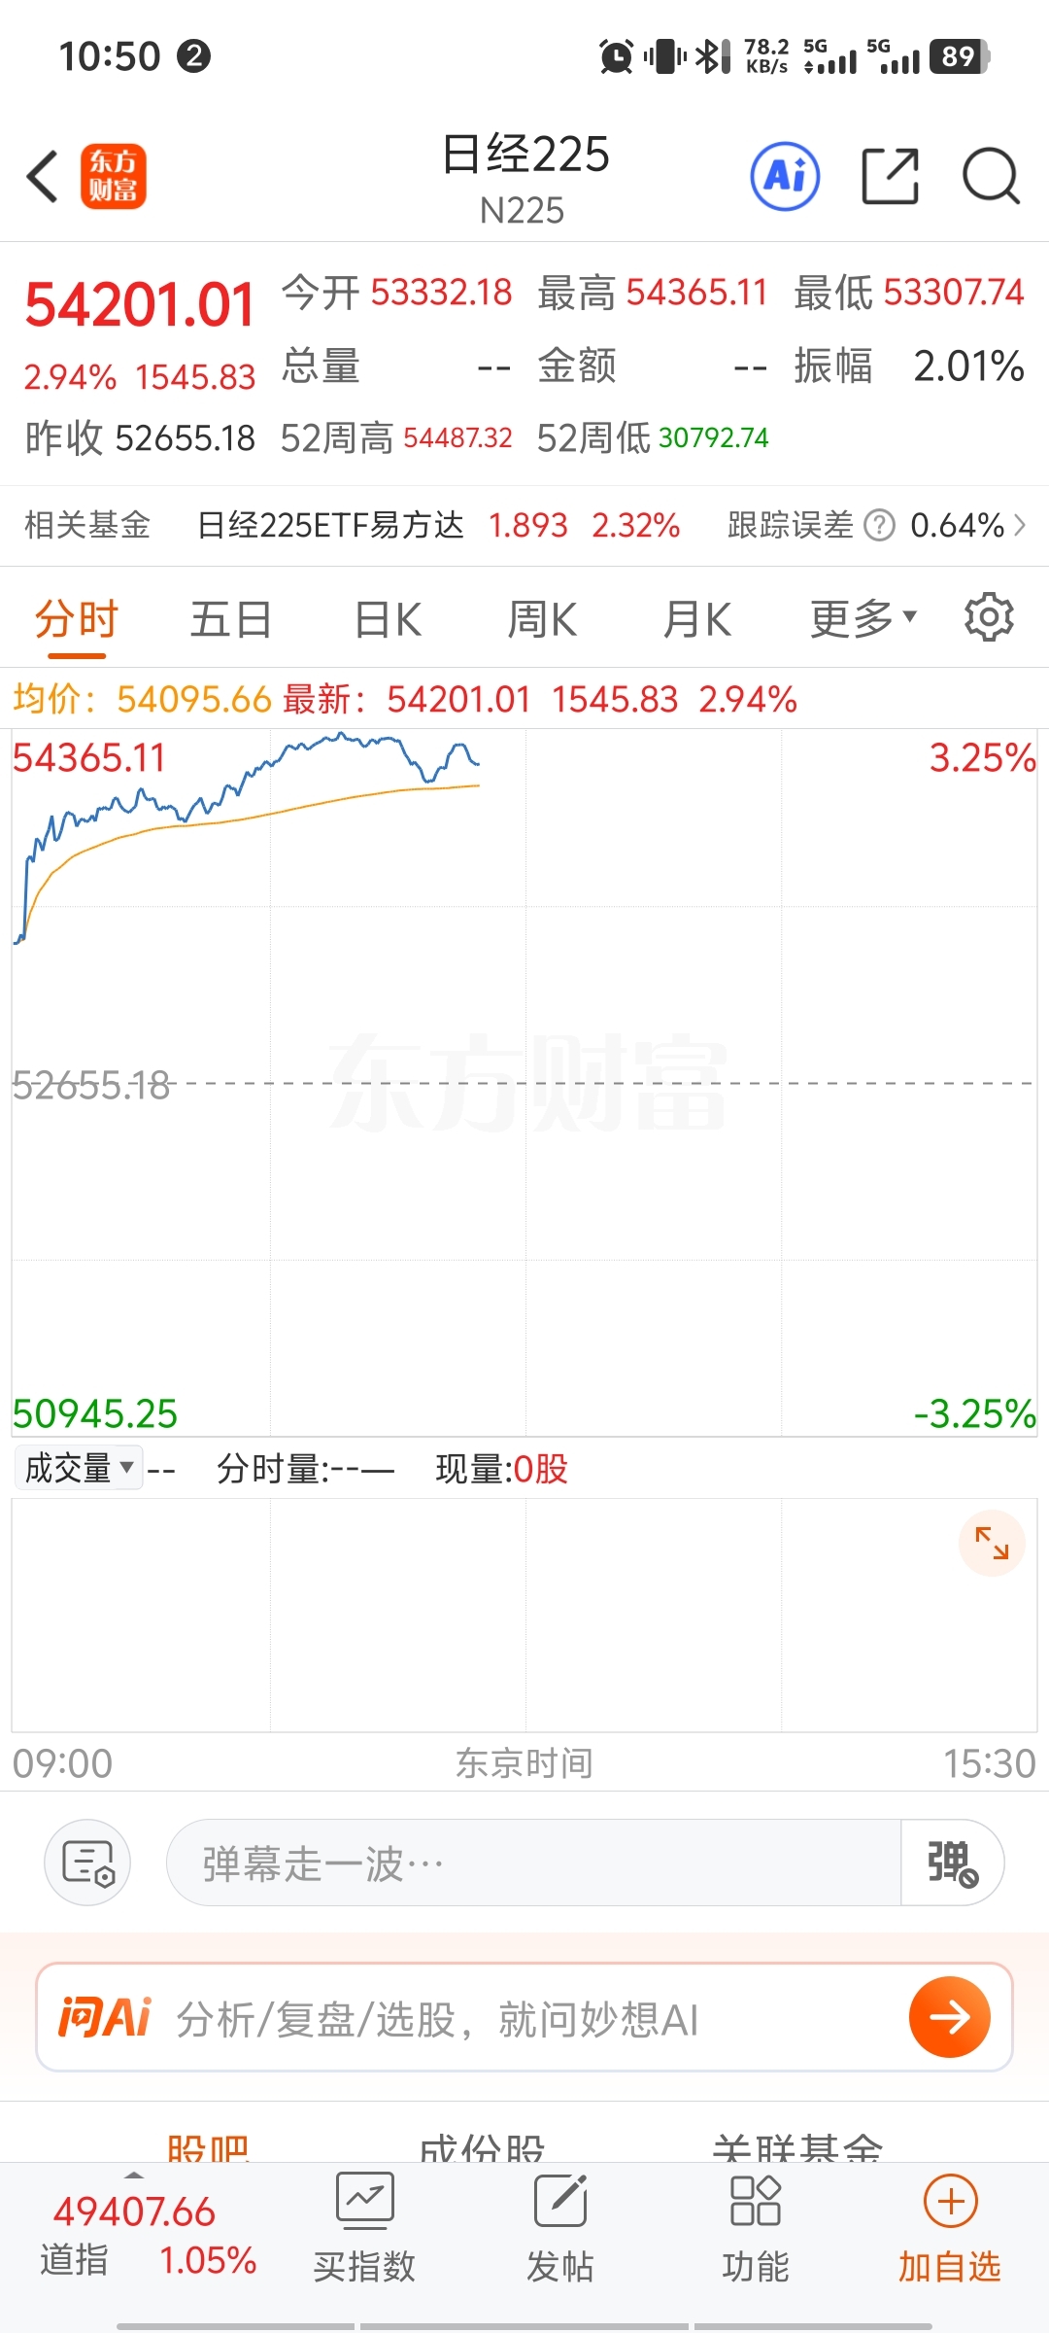Open the blue AI assistant icon
This screenshot has height=2333, width=1049.
coord(785,177)
